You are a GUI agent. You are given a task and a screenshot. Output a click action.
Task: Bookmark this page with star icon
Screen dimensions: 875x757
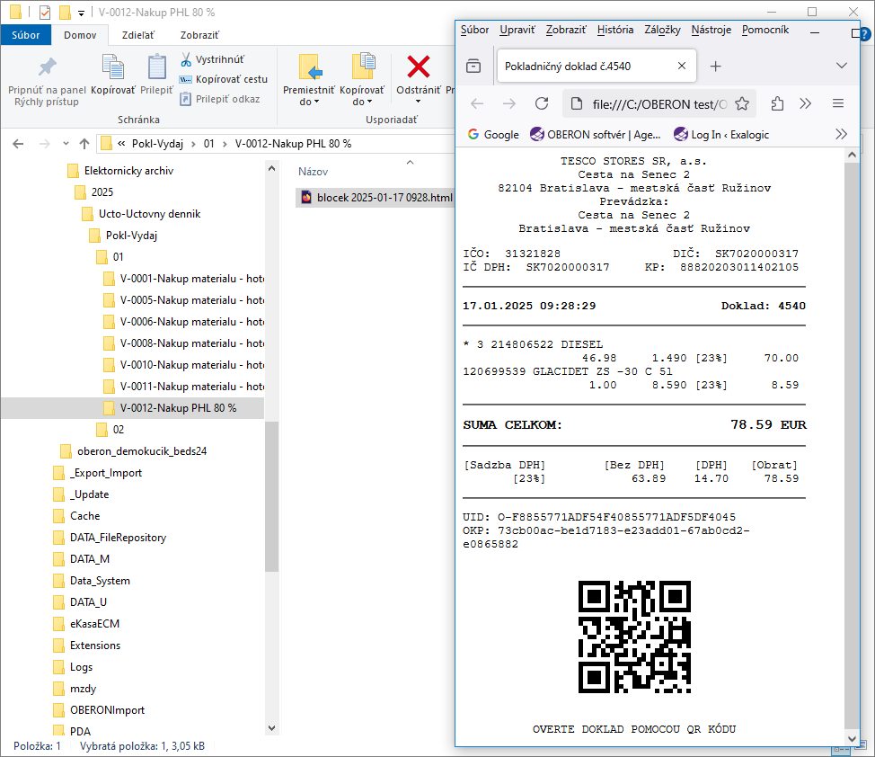point(742,103)
